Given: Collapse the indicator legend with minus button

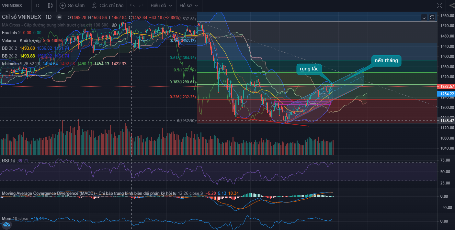Looking at the screenshot, I should [x=59, y=17].
